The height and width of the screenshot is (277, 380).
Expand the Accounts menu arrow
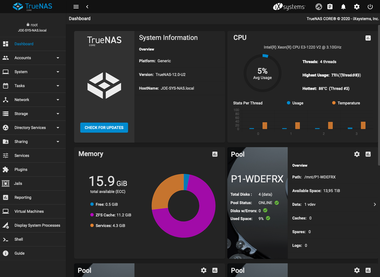click(58, 58)
